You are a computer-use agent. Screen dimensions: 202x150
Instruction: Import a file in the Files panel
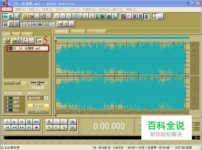7,41
